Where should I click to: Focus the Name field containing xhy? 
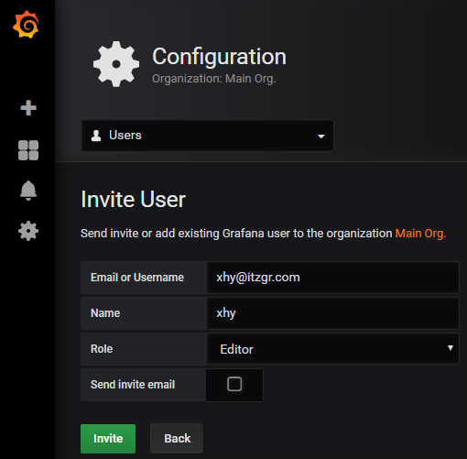(x=332, y=313)
